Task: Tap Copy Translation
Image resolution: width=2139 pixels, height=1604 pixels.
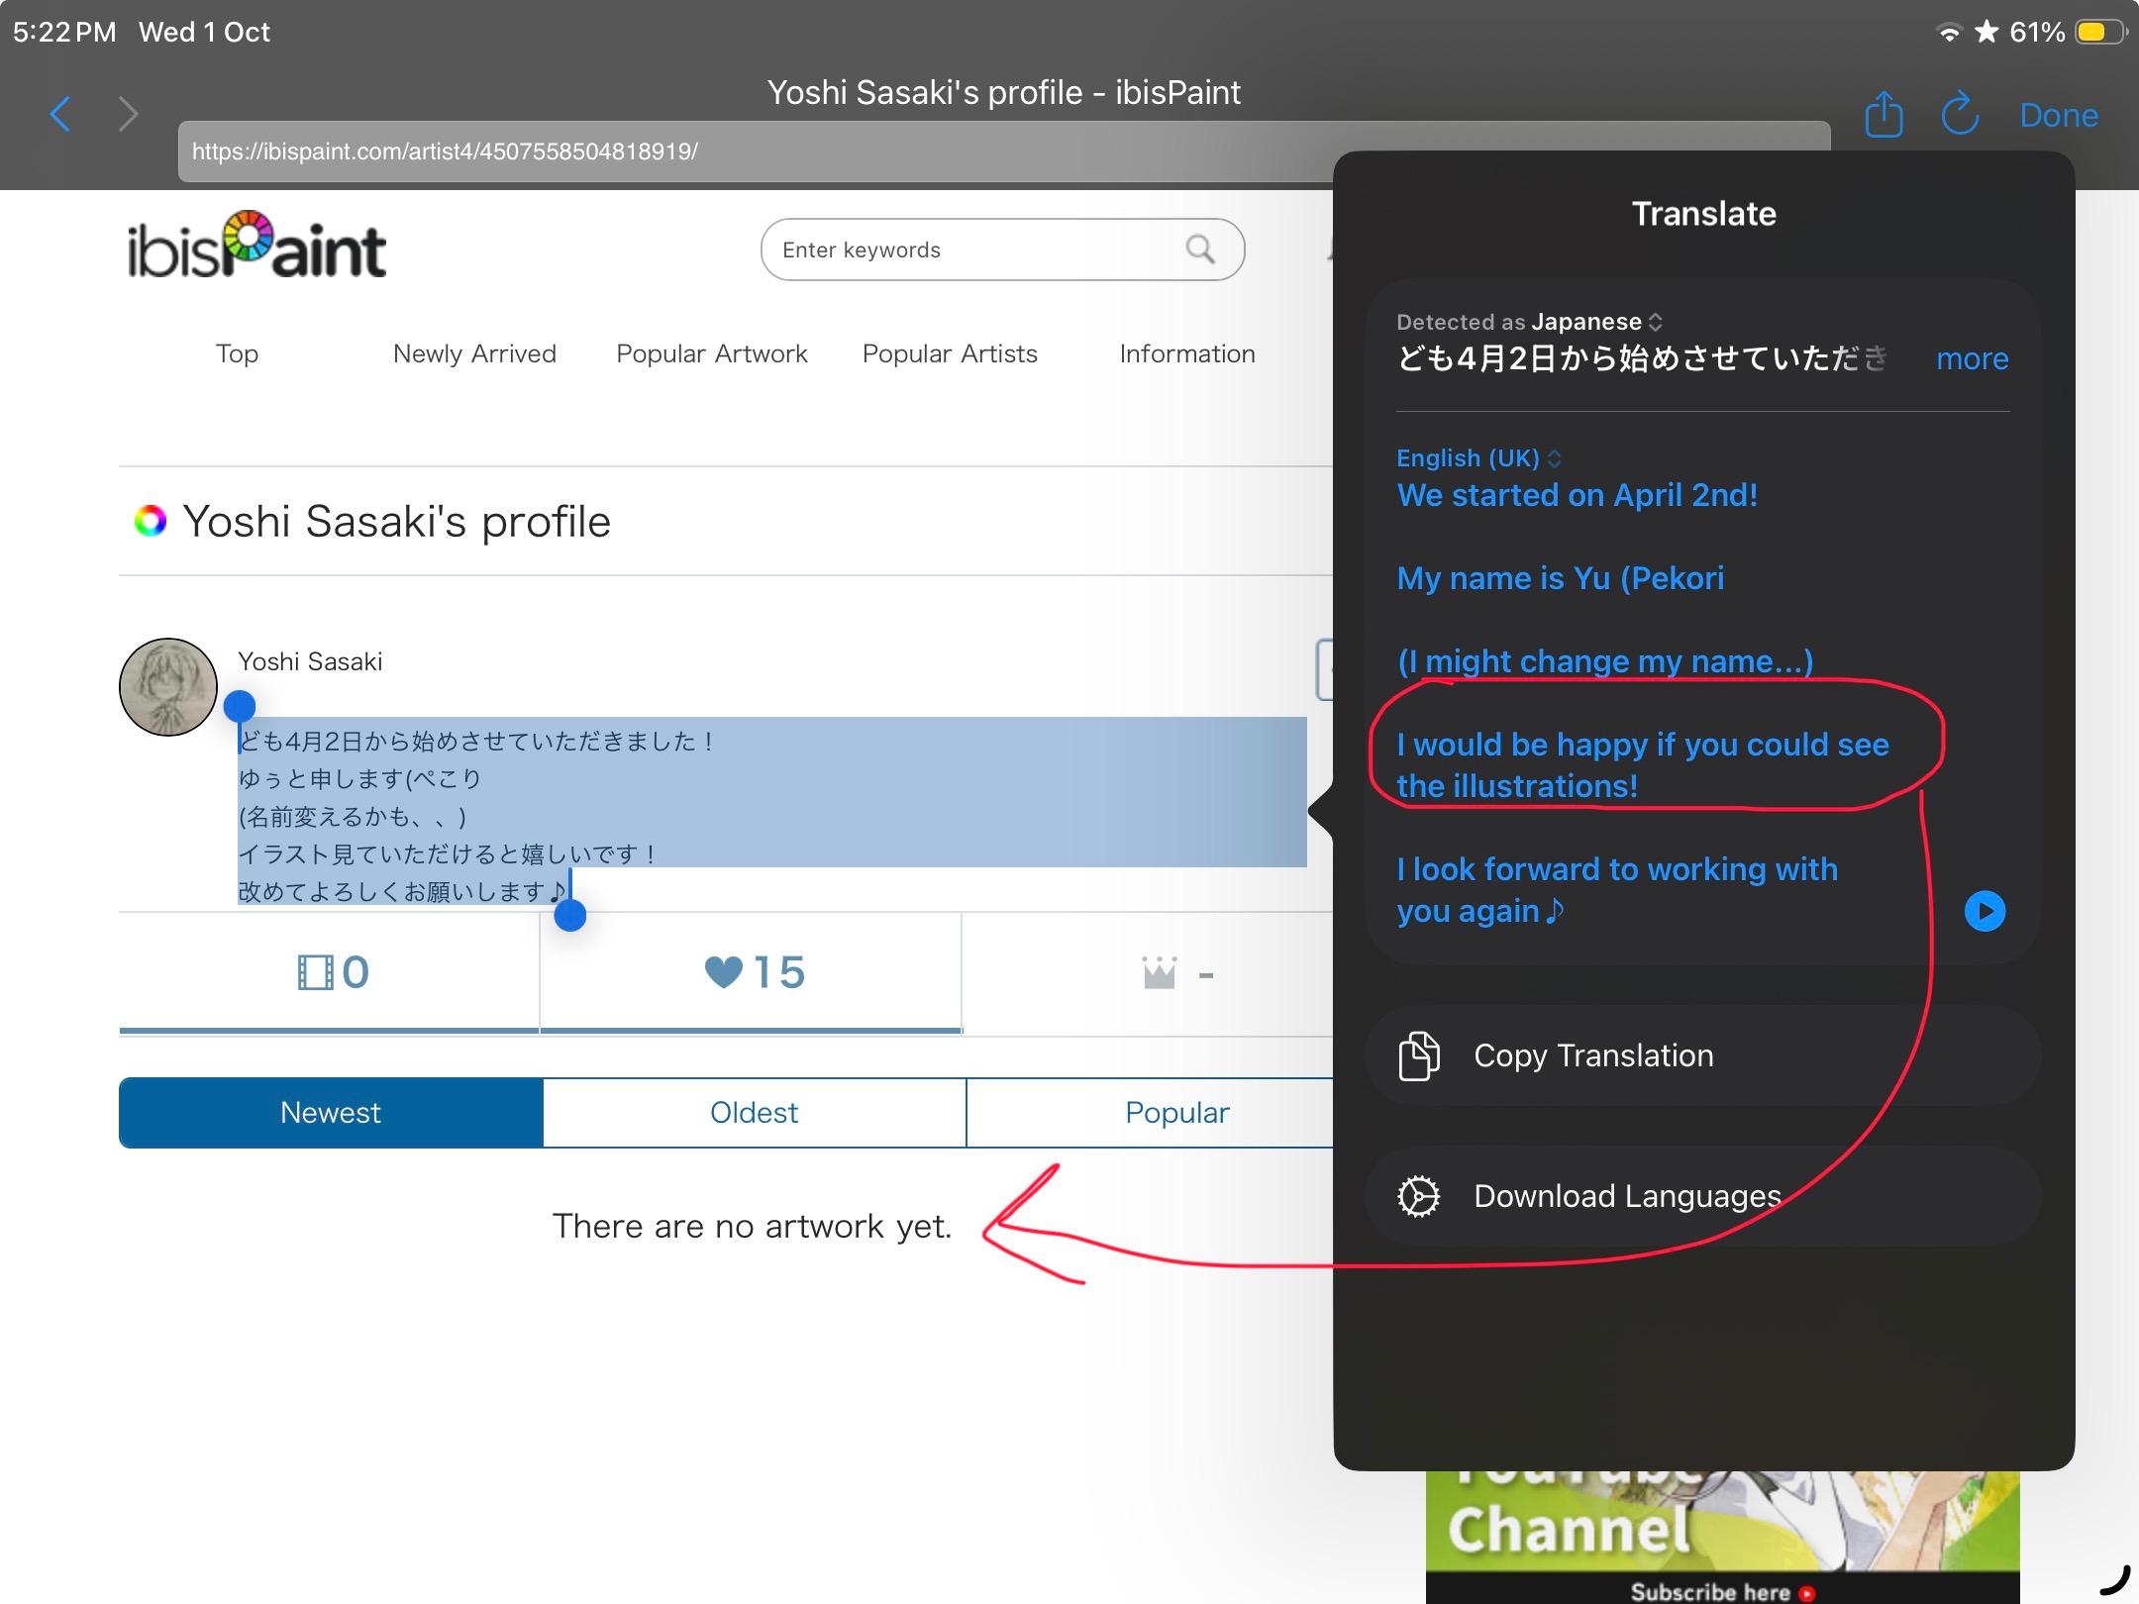Action: [x=1702, y=1055]
